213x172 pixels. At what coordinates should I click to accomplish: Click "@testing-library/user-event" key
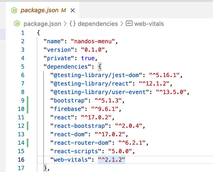[100, 92]
